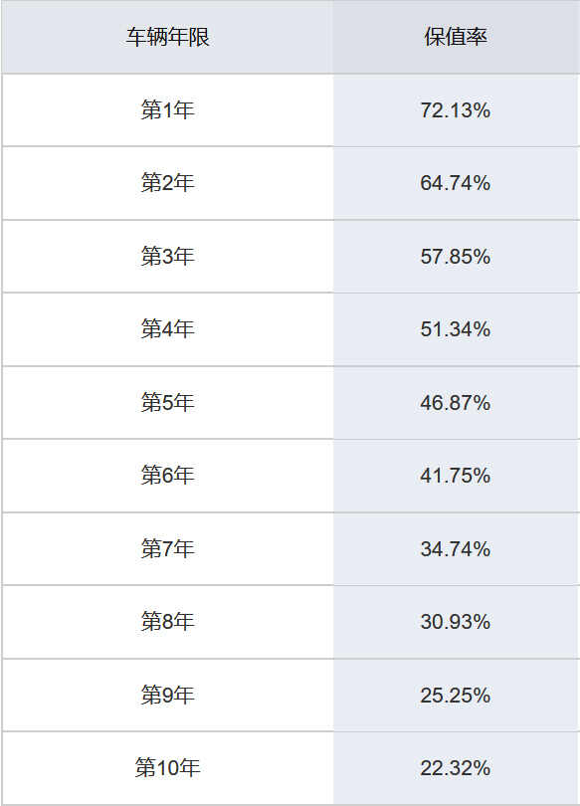Screen dimensions: 580x806
Task: Click the 第2年 row label
Action: pos(167,183)
